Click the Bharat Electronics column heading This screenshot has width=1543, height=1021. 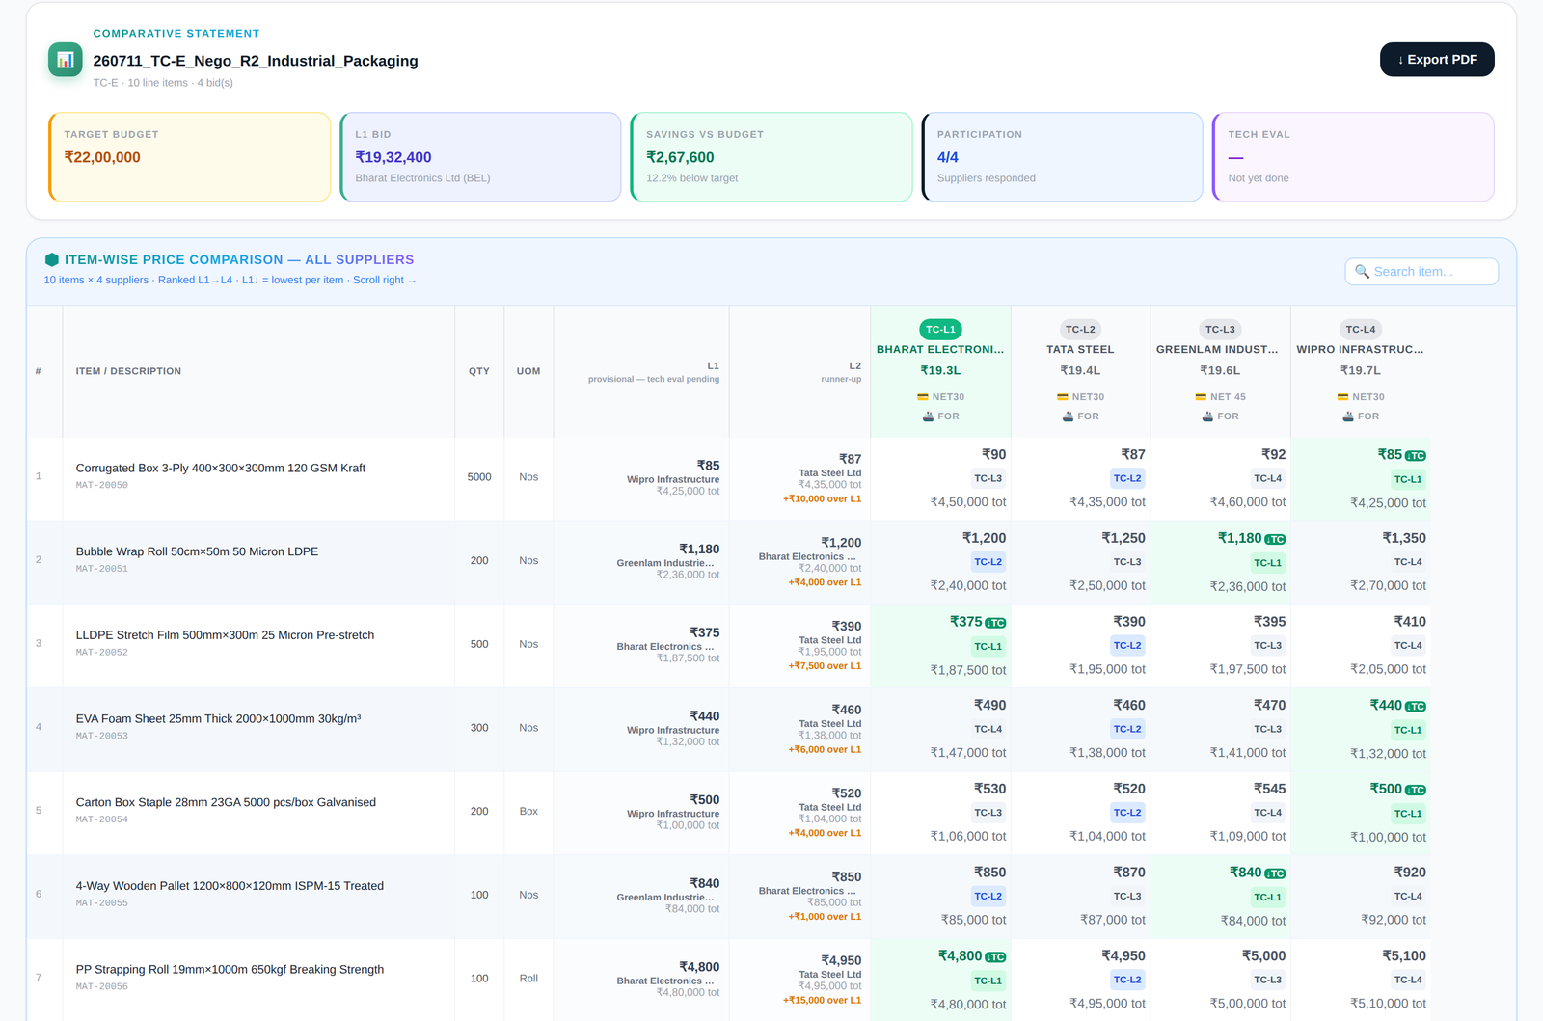point(940,350)
